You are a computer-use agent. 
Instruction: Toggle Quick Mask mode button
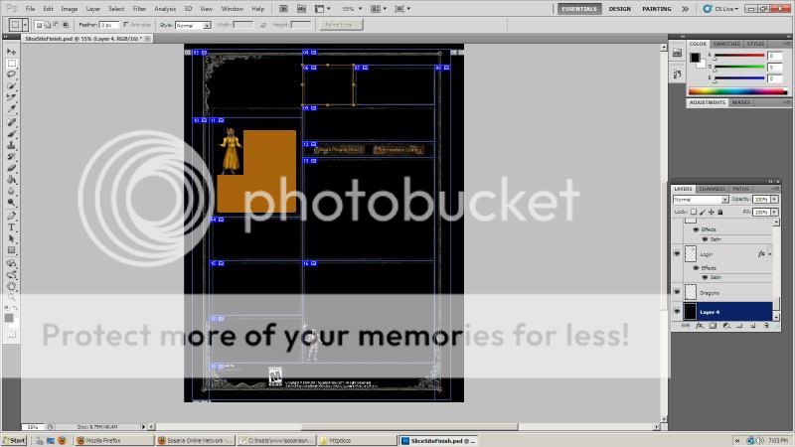11,335
